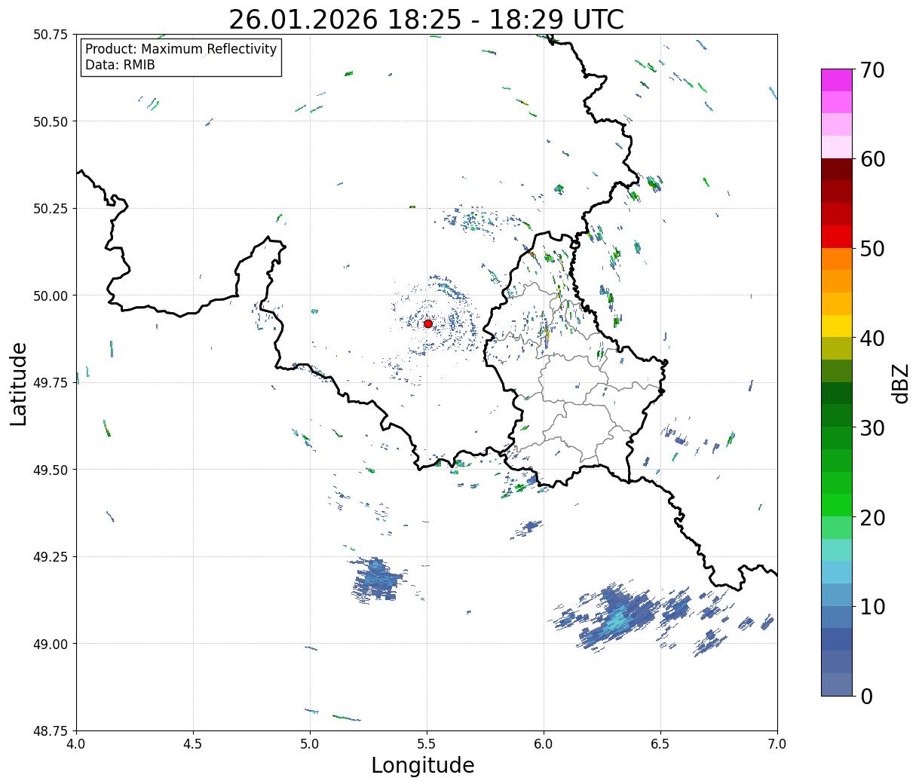The image size is (919, 784).
Task: Pick the cyan swatch near 15 dBZ
Action: click(837, 572)
